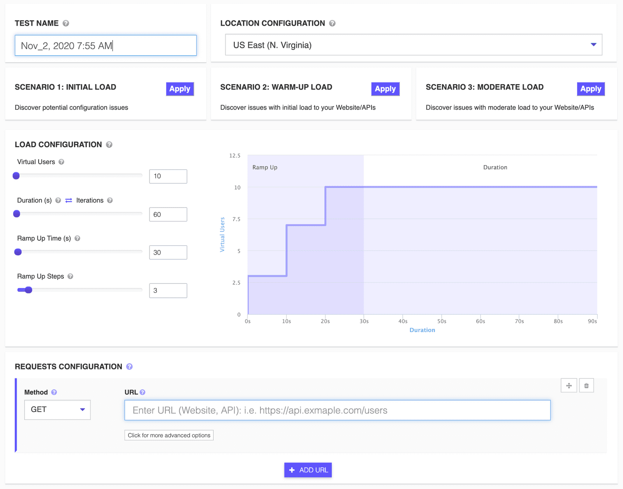
Task: Apply the Initial Load scenario
Action: [180, 89]
